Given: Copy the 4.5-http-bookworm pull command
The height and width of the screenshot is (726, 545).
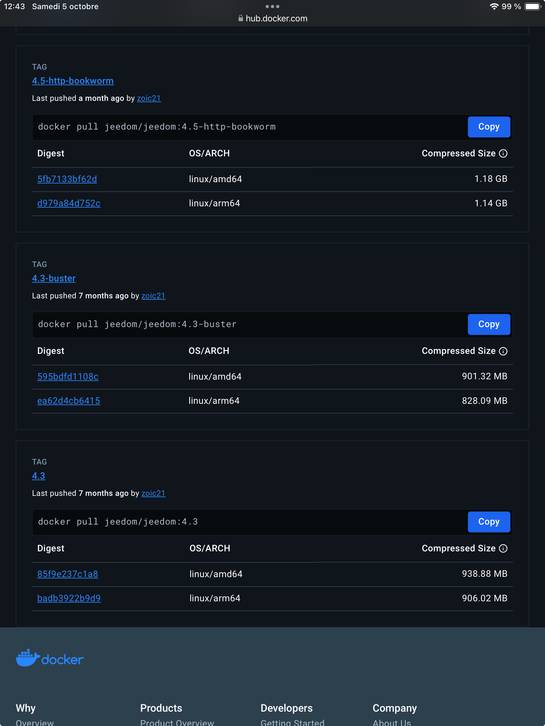Looking at the screenshot, I should [x=488, y=127].
